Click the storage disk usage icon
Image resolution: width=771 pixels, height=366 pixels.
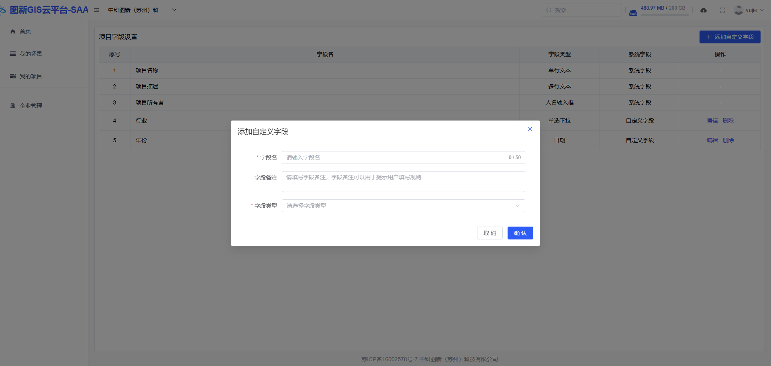(633, 13)
